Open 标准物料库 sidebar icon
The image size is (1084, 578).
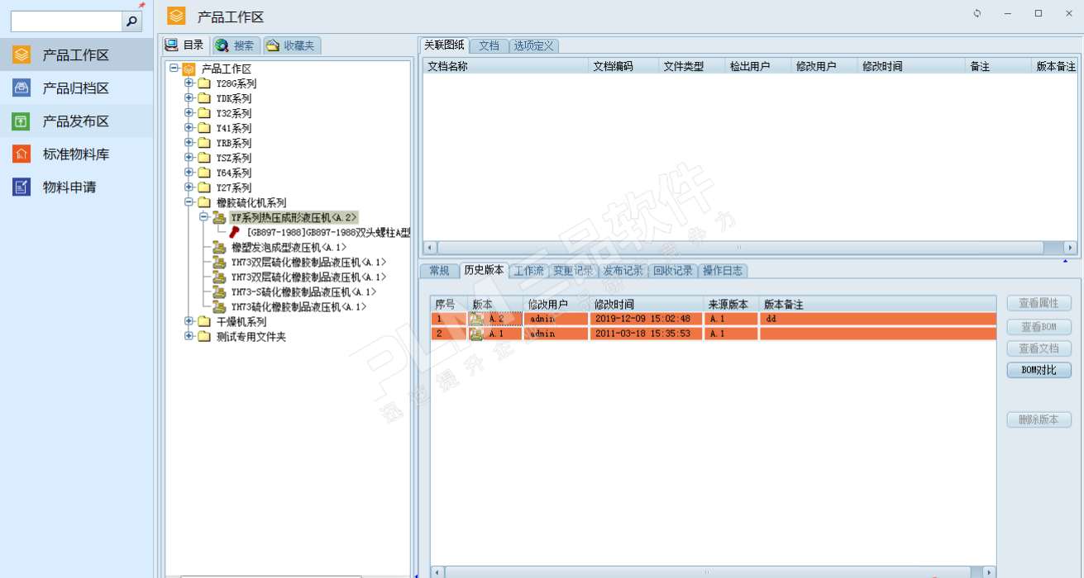pos(21,154)
